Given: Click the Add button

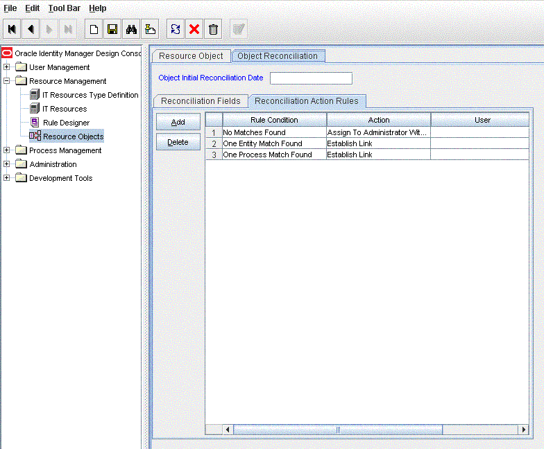Looking at the screenshot, I should pyautogui.click(x=178, y=122).
